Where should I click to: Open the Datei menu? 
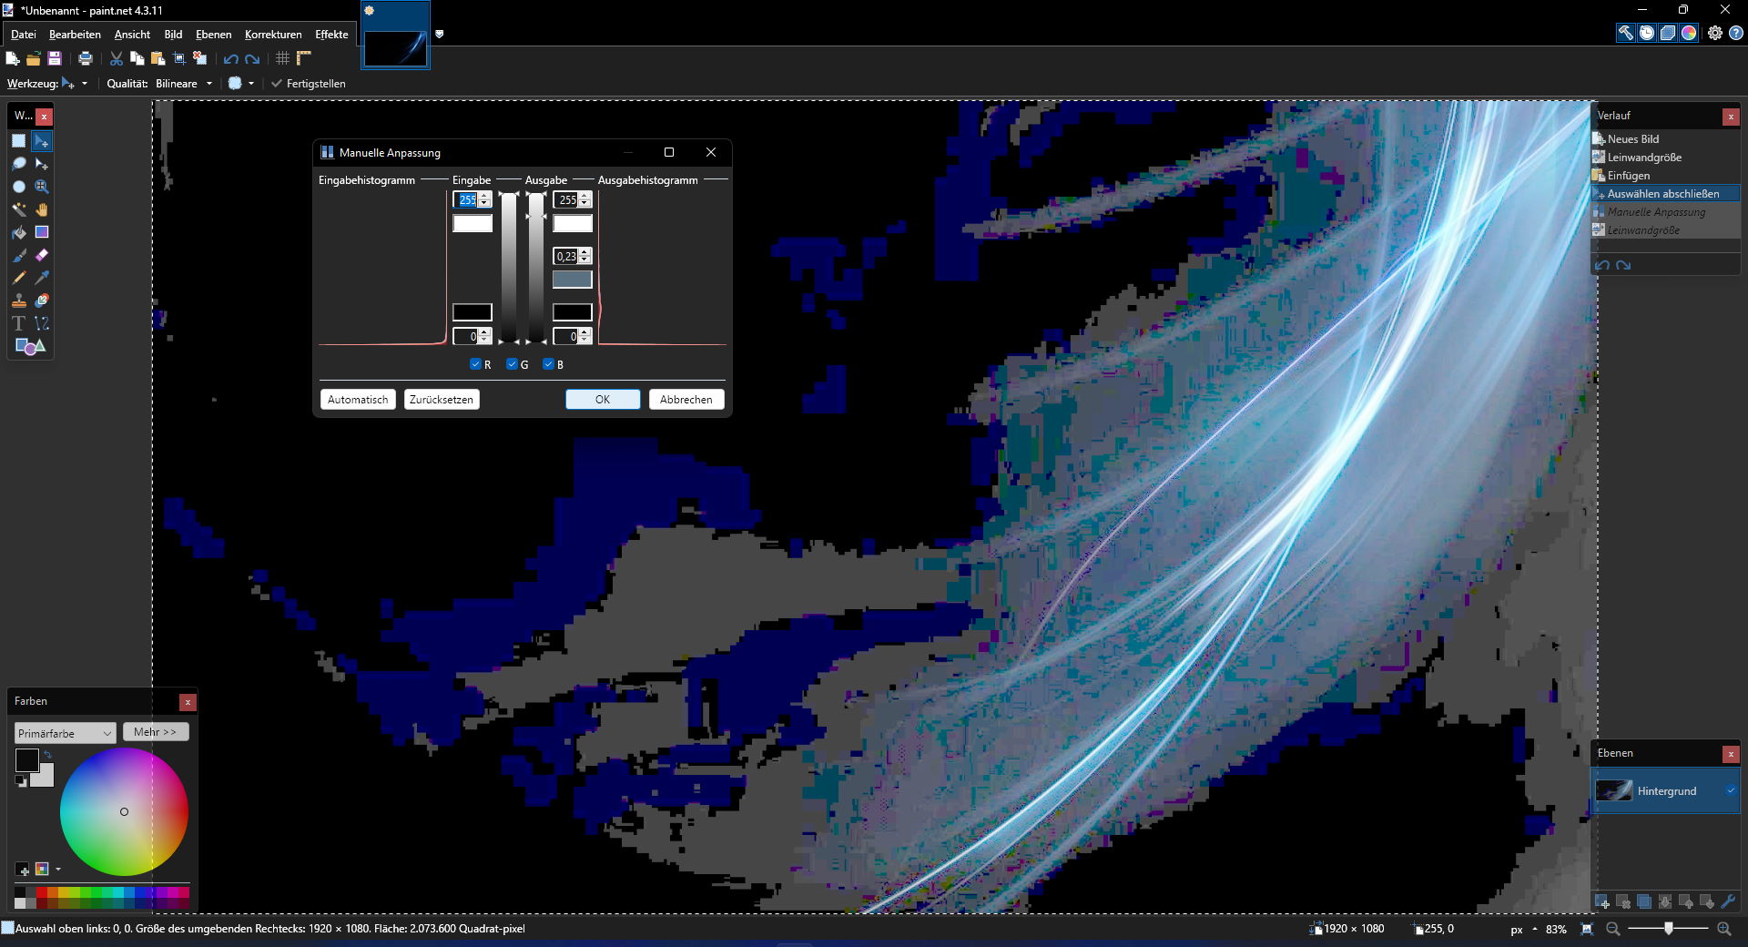pos(24,35)
